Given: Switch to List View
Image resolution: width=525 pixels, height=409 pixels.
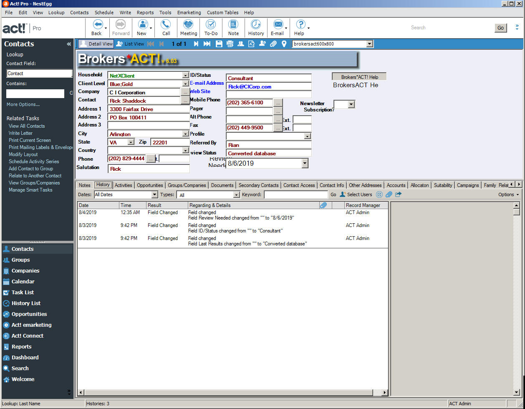Looking at the screenshot, I should (130, 44).
